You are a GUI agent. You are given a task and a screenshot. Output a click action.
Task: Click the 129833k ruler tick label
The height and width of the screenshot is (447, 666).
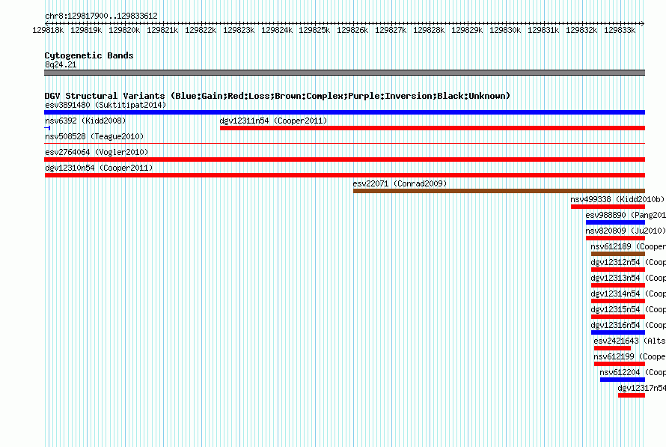click(620, 30)
